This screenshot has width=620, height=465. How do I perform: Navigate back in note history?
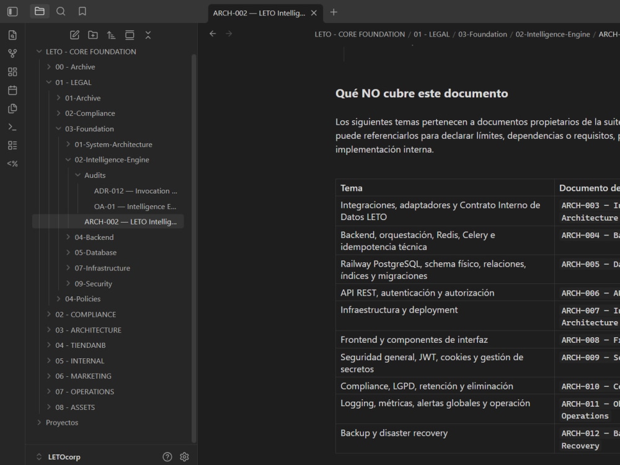(213, 34)
